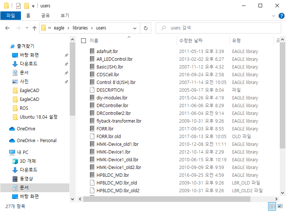The height and width of the screenshot is (211, 286).
Task: Select the FORR.lbr.old file icon
Action: (92, 136)
